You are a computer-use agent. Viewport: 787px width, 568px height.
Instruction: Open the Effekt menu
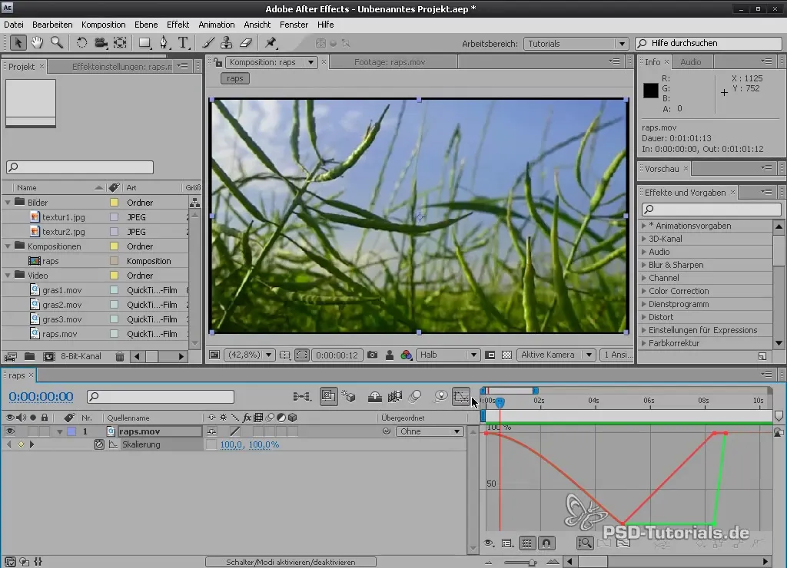click(178, 25)
